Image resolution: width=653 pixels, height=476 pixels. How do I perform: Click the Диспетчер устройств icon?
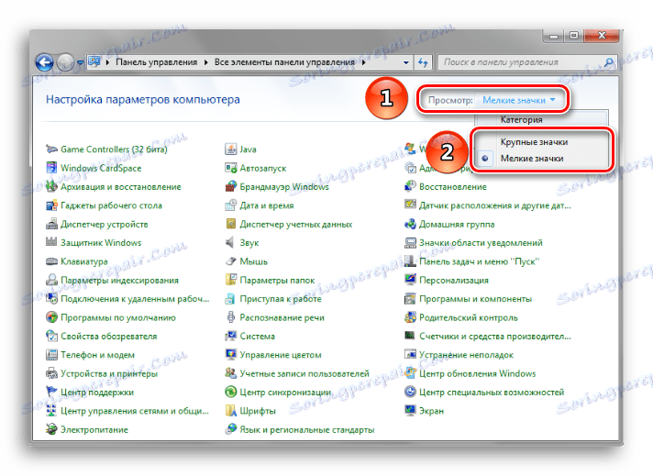pos(51,224)
